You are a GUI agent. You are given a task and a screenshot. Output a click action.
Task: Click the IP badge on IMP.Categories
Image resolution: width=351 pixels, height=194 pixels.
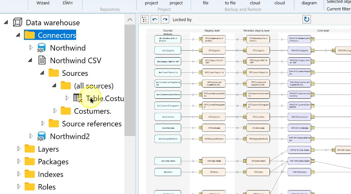click(x=201, y=51)
